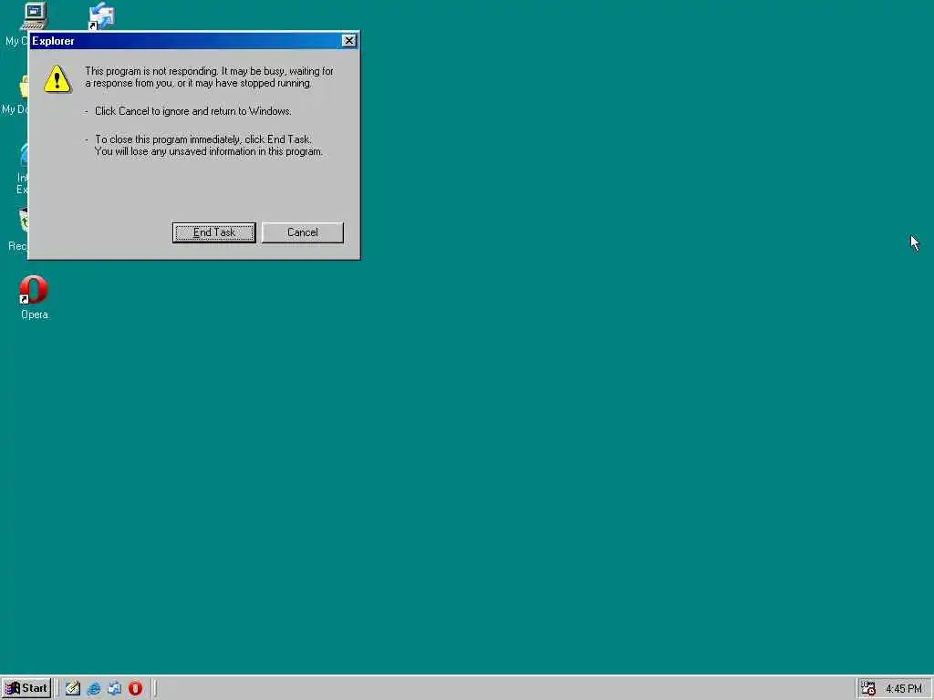Click the yellow warning icon in dialog
Screen dimensions: 934x700
pyautogui.click(x=57, y=78)
